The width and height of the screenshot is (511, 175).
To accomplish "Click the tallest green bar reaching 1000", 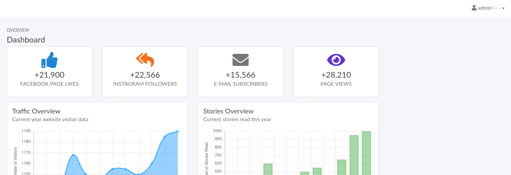I will point(366,153).
